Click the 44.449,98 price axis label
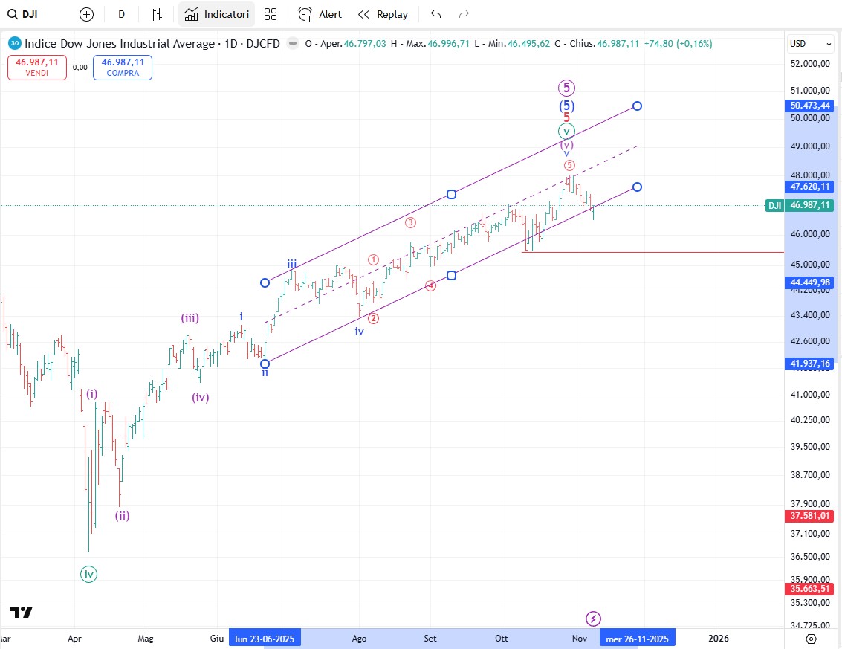 pyautogui.click(x=810, y=282)
